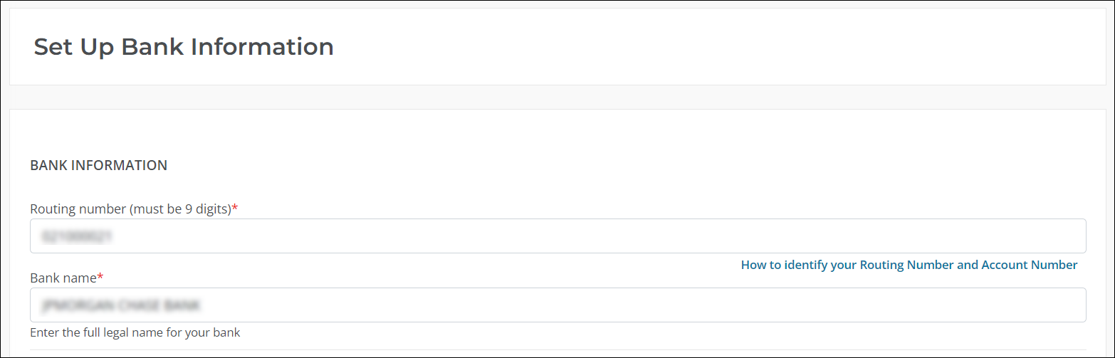Focus the Bank name text box
The width and height of the screenshot is (1115, 358).
557,305
